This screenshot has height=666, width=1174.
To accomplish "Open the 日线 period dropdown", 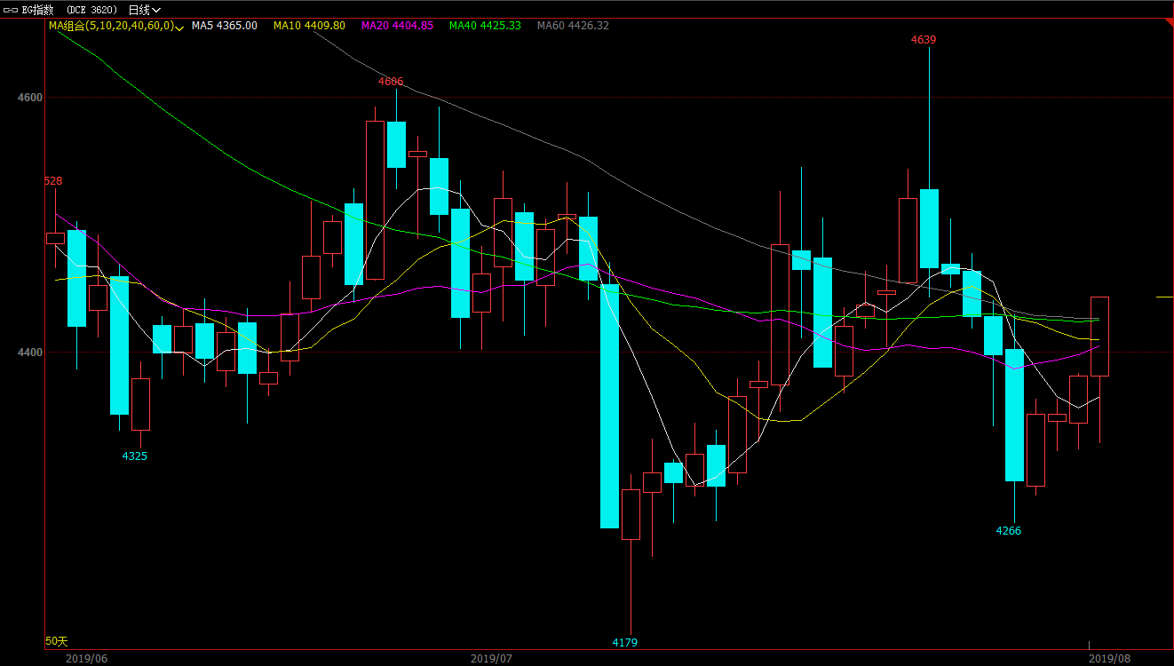I will pyautogui.click(x=145, y=10).
